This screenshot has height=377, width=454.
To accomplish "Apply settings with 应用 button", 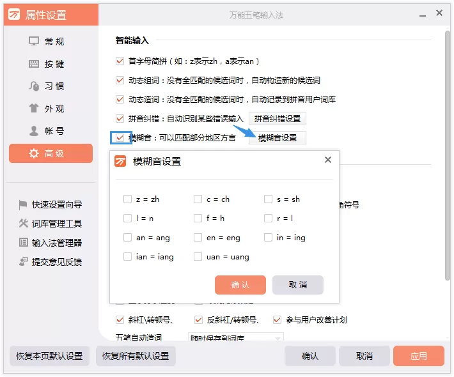I will pos(419,356).
